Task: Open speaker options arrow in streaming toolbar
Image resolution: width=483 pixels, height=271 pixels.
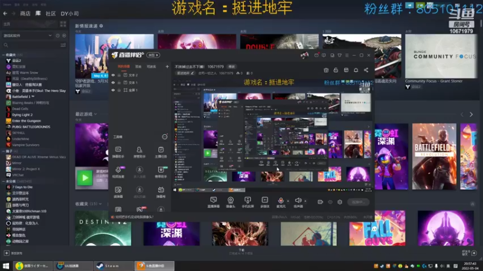Action: point(305,201)
